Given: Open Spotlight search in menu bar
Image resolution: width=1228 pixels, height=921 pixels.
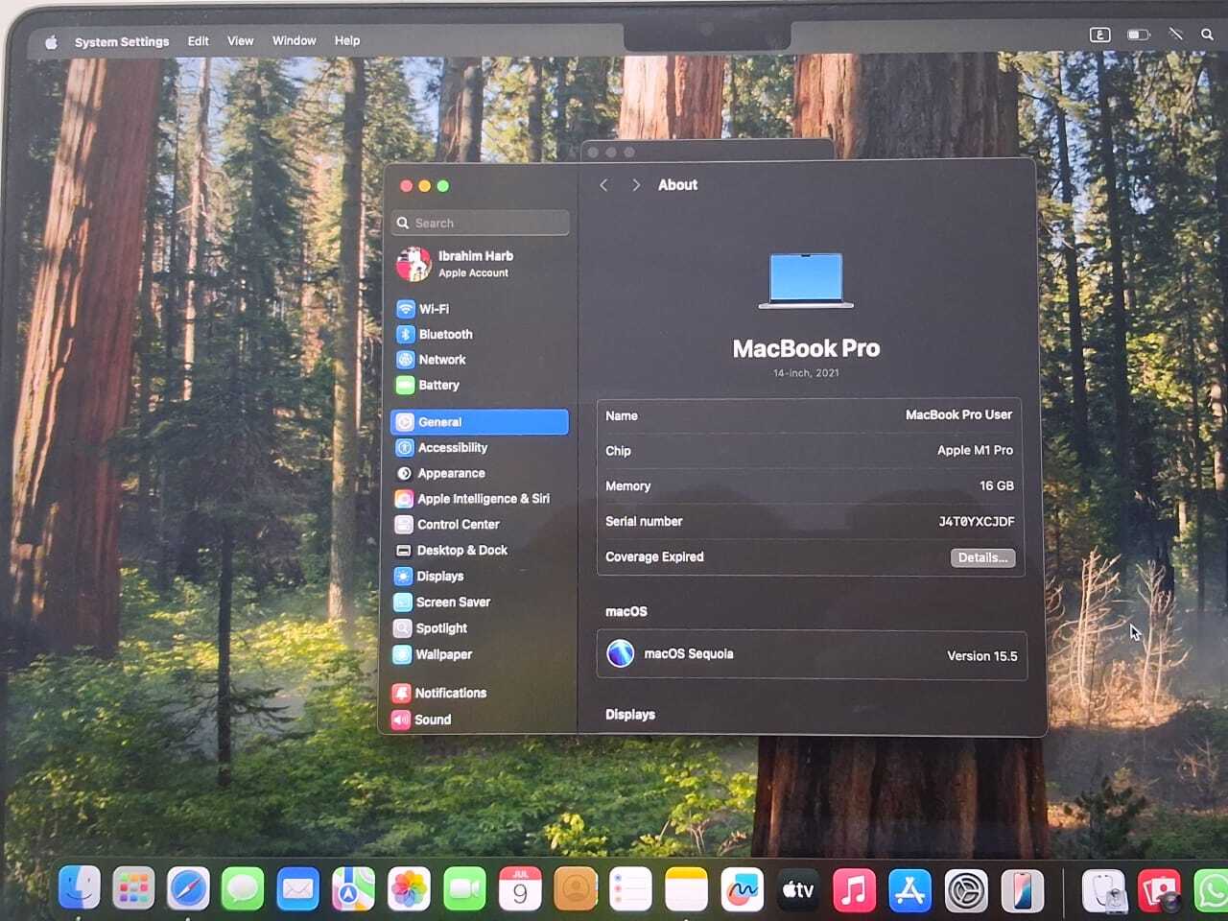Looking at the screenshot, I should pyautogui.click(x=1207, y=35).
